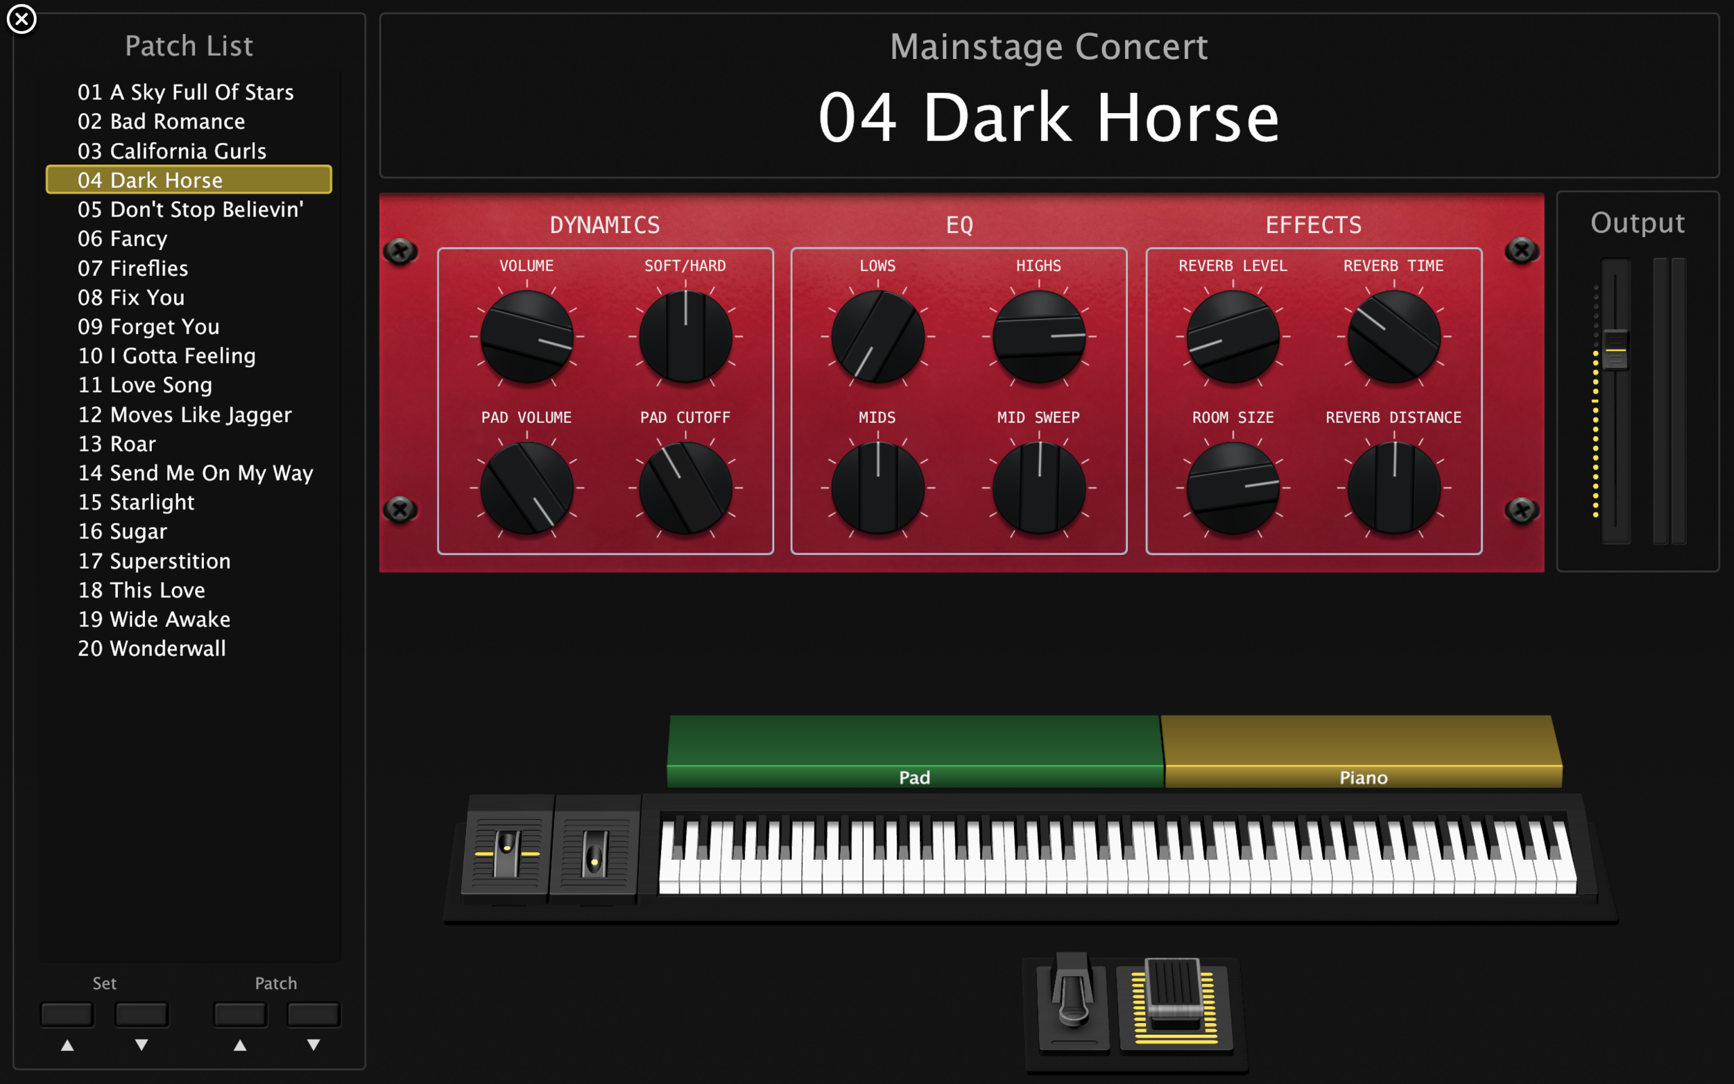
Task: Click the MIDS EQ knob
Action: [878, 488]
